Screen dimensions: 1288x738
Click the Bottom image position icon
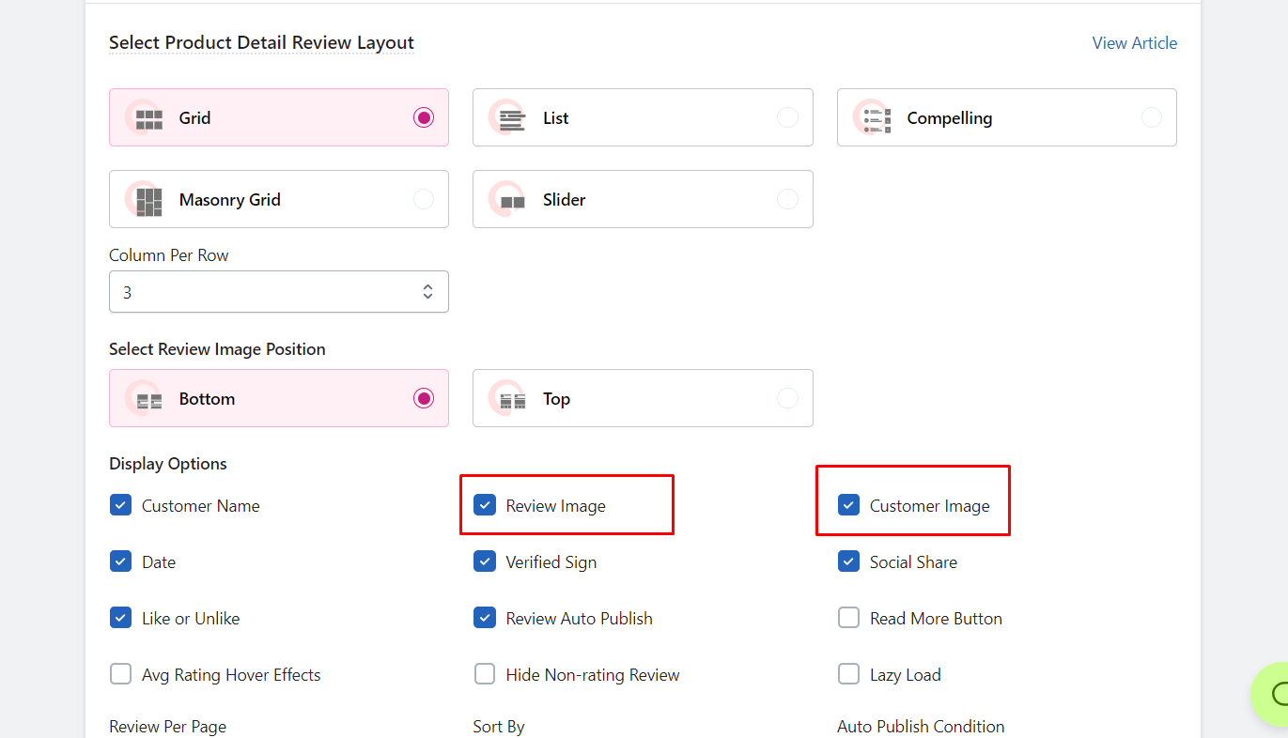point(147,398)
